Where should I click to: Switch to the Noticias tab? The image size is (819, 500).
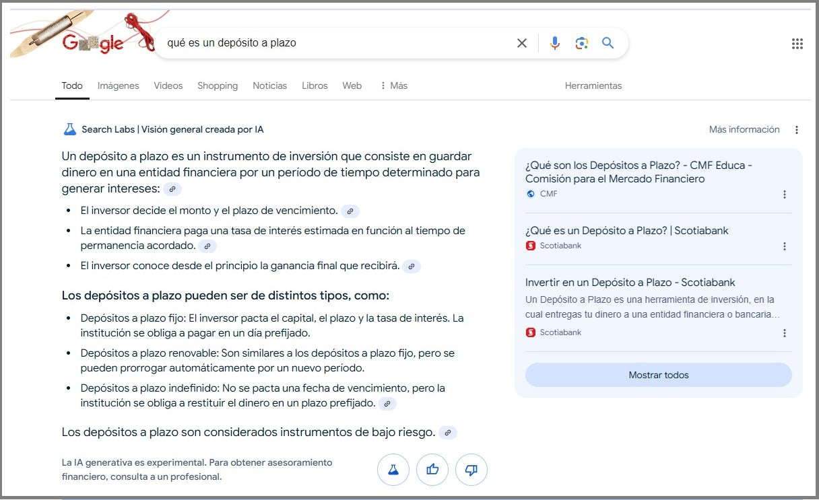tap(270, 85)
